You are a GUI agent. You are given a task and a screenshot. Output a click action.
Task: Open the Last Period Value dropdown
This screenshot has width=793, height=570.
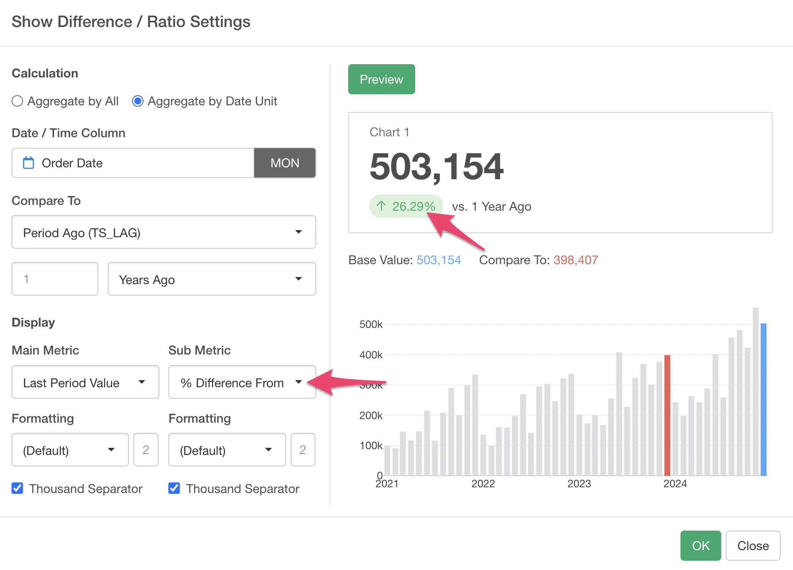coord(85,382)
